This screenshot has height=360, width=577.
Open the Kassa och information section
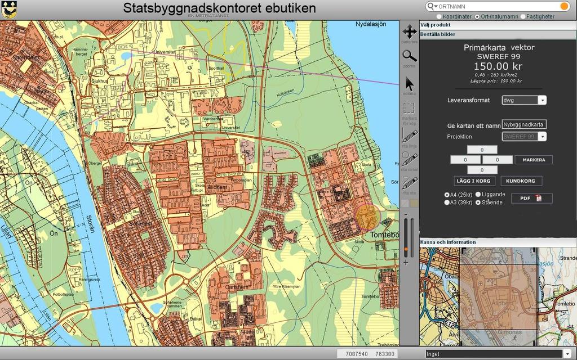(x=498, y=242)
